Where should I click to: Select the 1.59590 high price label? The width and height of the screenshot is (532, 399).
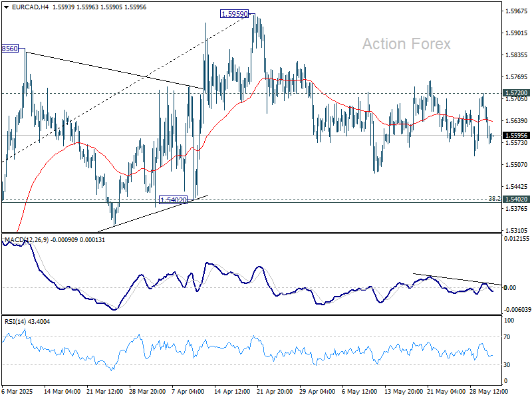tap(235, 14)
